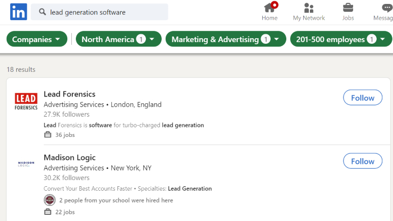Viewport: 393px width, 221px height.
Task: Click the LinkedIn logo icon
Action: 19,12
